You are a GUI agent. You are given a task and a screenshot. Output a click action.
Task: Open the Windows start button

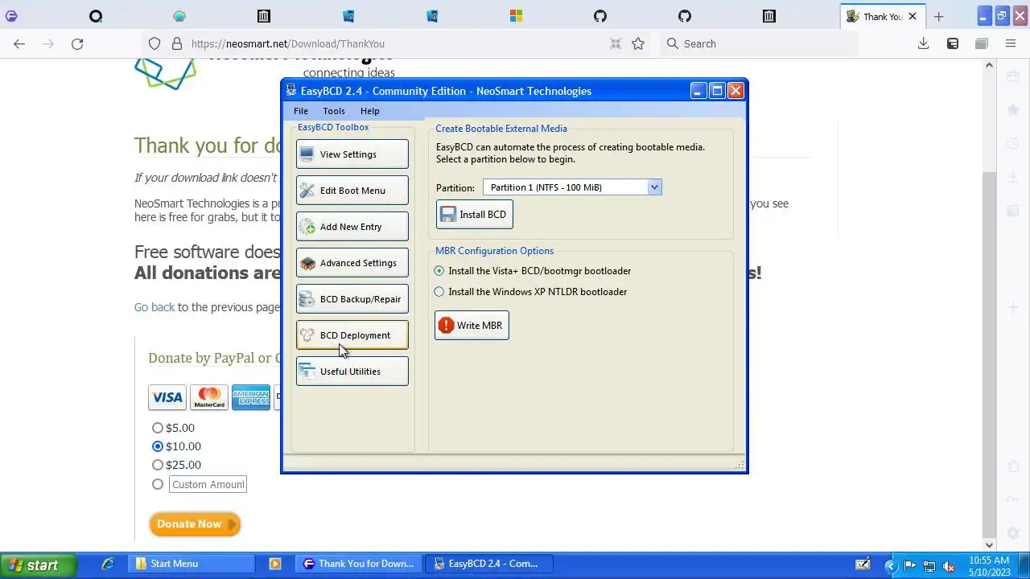pos(38,565)
